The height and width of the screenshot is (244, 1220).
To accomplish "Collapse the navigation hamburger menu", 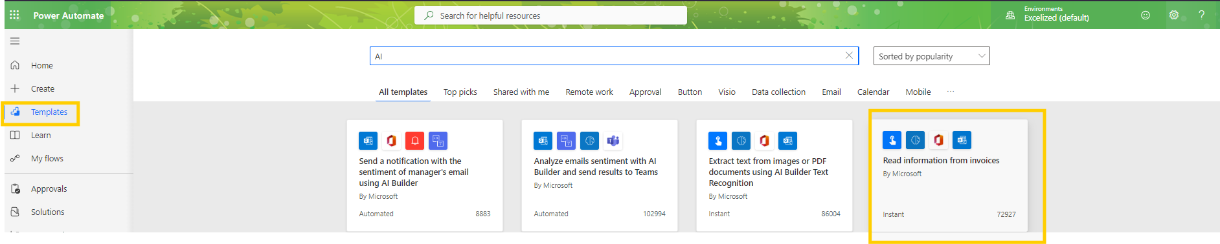I will (15, 41).
